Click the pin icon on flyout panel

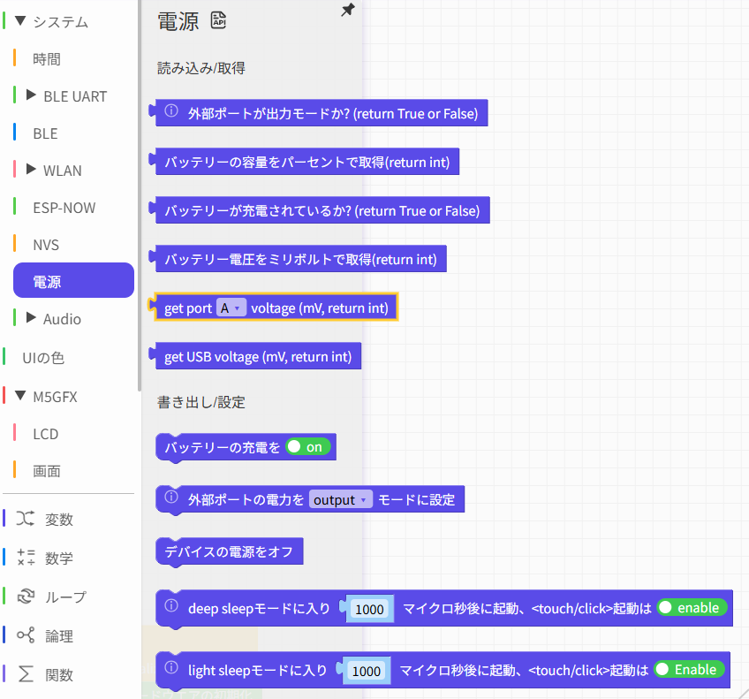click(348, 10)
